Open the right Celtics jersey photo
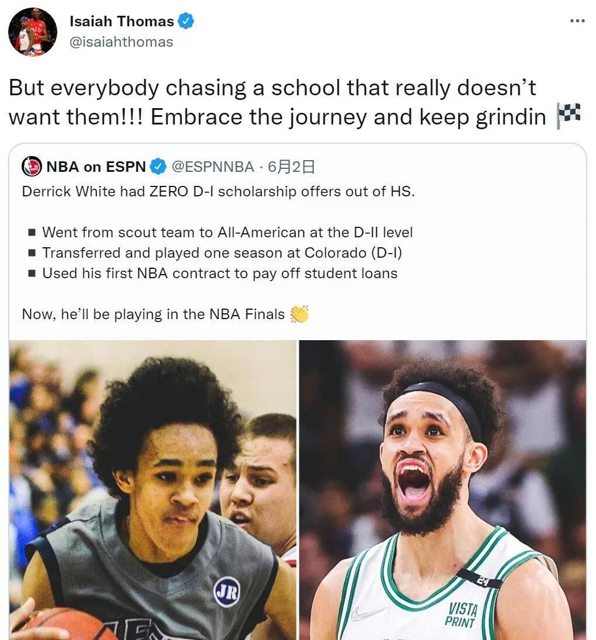 pos(442,490)
